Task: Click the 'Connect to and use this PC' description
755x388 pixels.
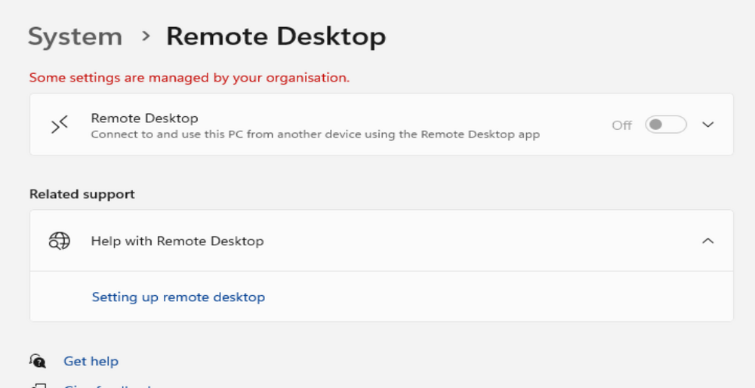Action: 315,134
